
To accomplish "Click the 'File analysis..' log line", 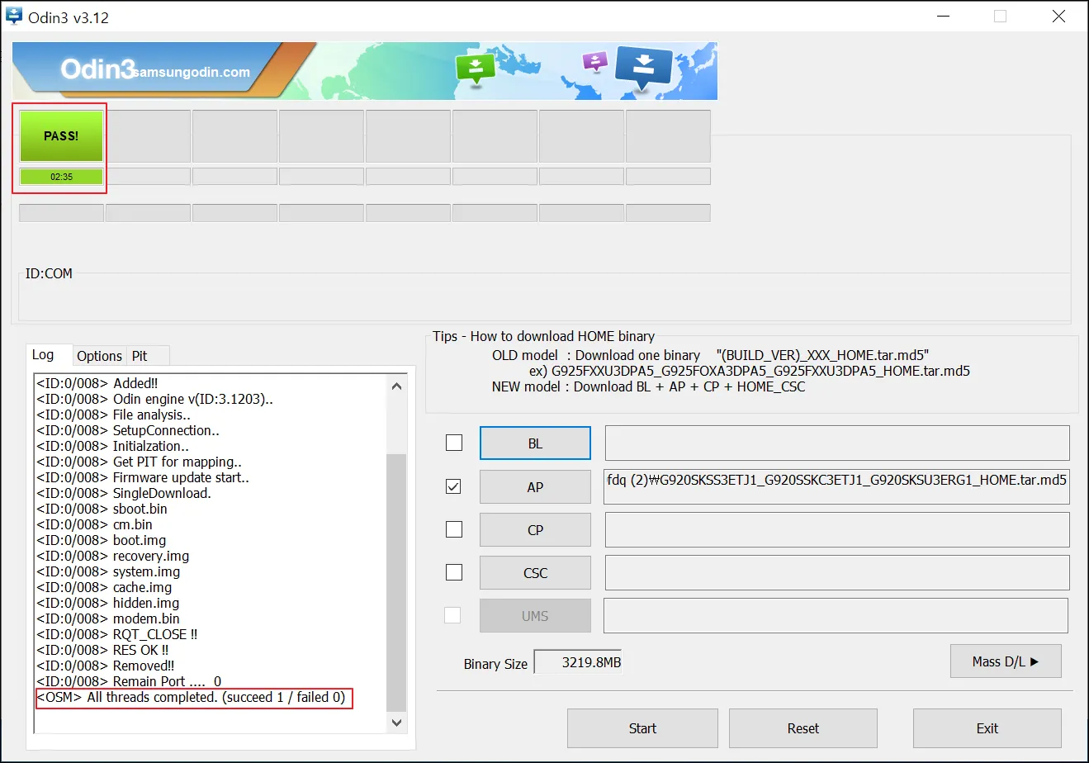I will [113, 415].
